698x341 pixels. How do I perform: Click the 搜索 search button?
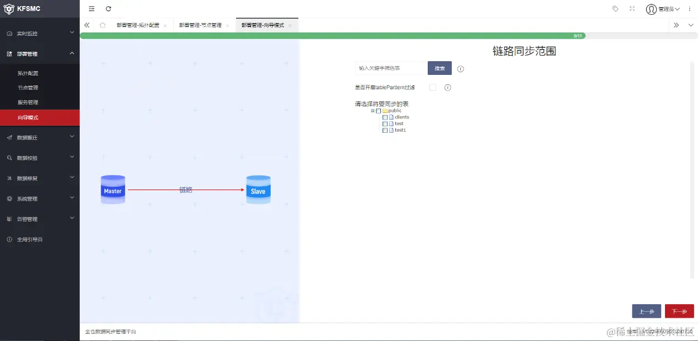coord(440,68)
